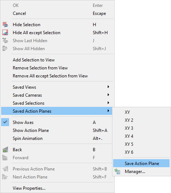Click the Show Last Hidden icon
171x193 pixels.
pos(5,41)
